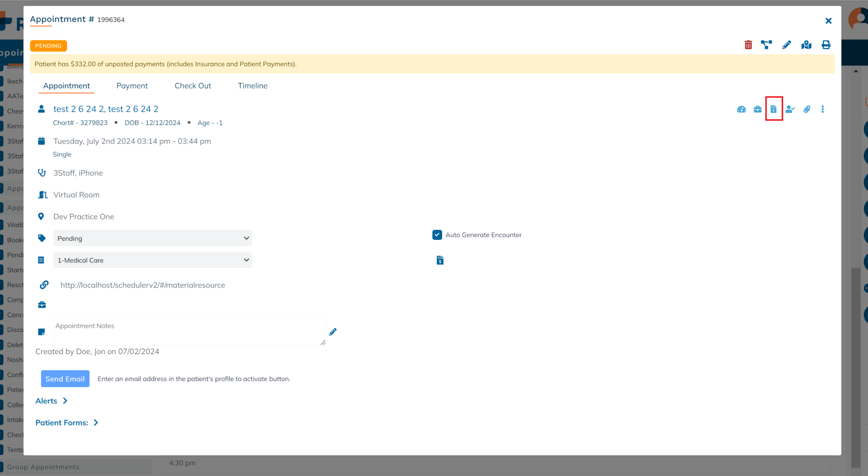The width and height of the screenshot is (868, 476).
Task: Expand the Alerts section
Action: coord(51,401)
